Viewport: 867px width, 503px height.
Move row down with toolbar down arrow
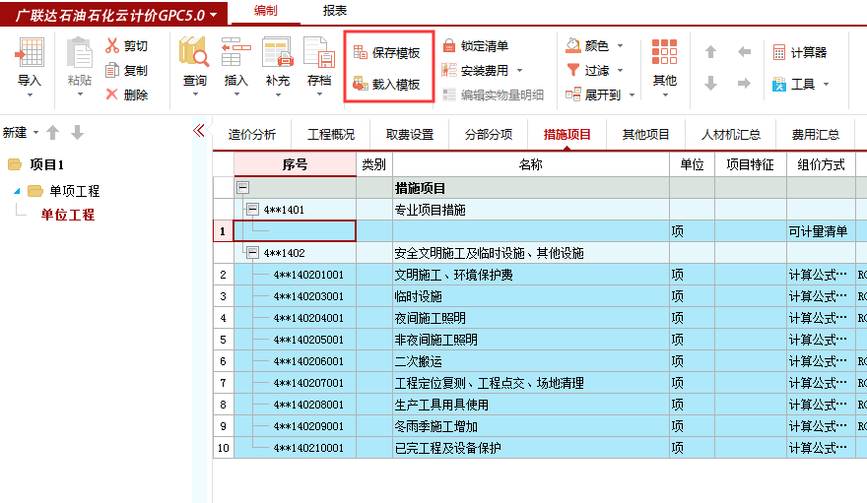pos(711,84)
